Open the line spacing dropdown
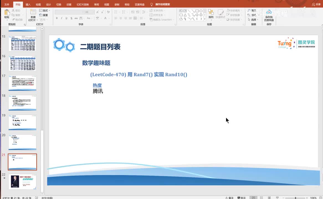Image resolution: width=323 pixels, height=199 pixels. coord(144,12)
